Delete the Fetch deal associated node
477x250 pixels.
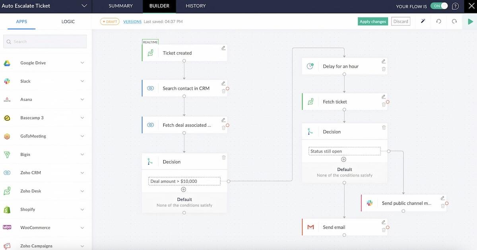coord(223,128)
